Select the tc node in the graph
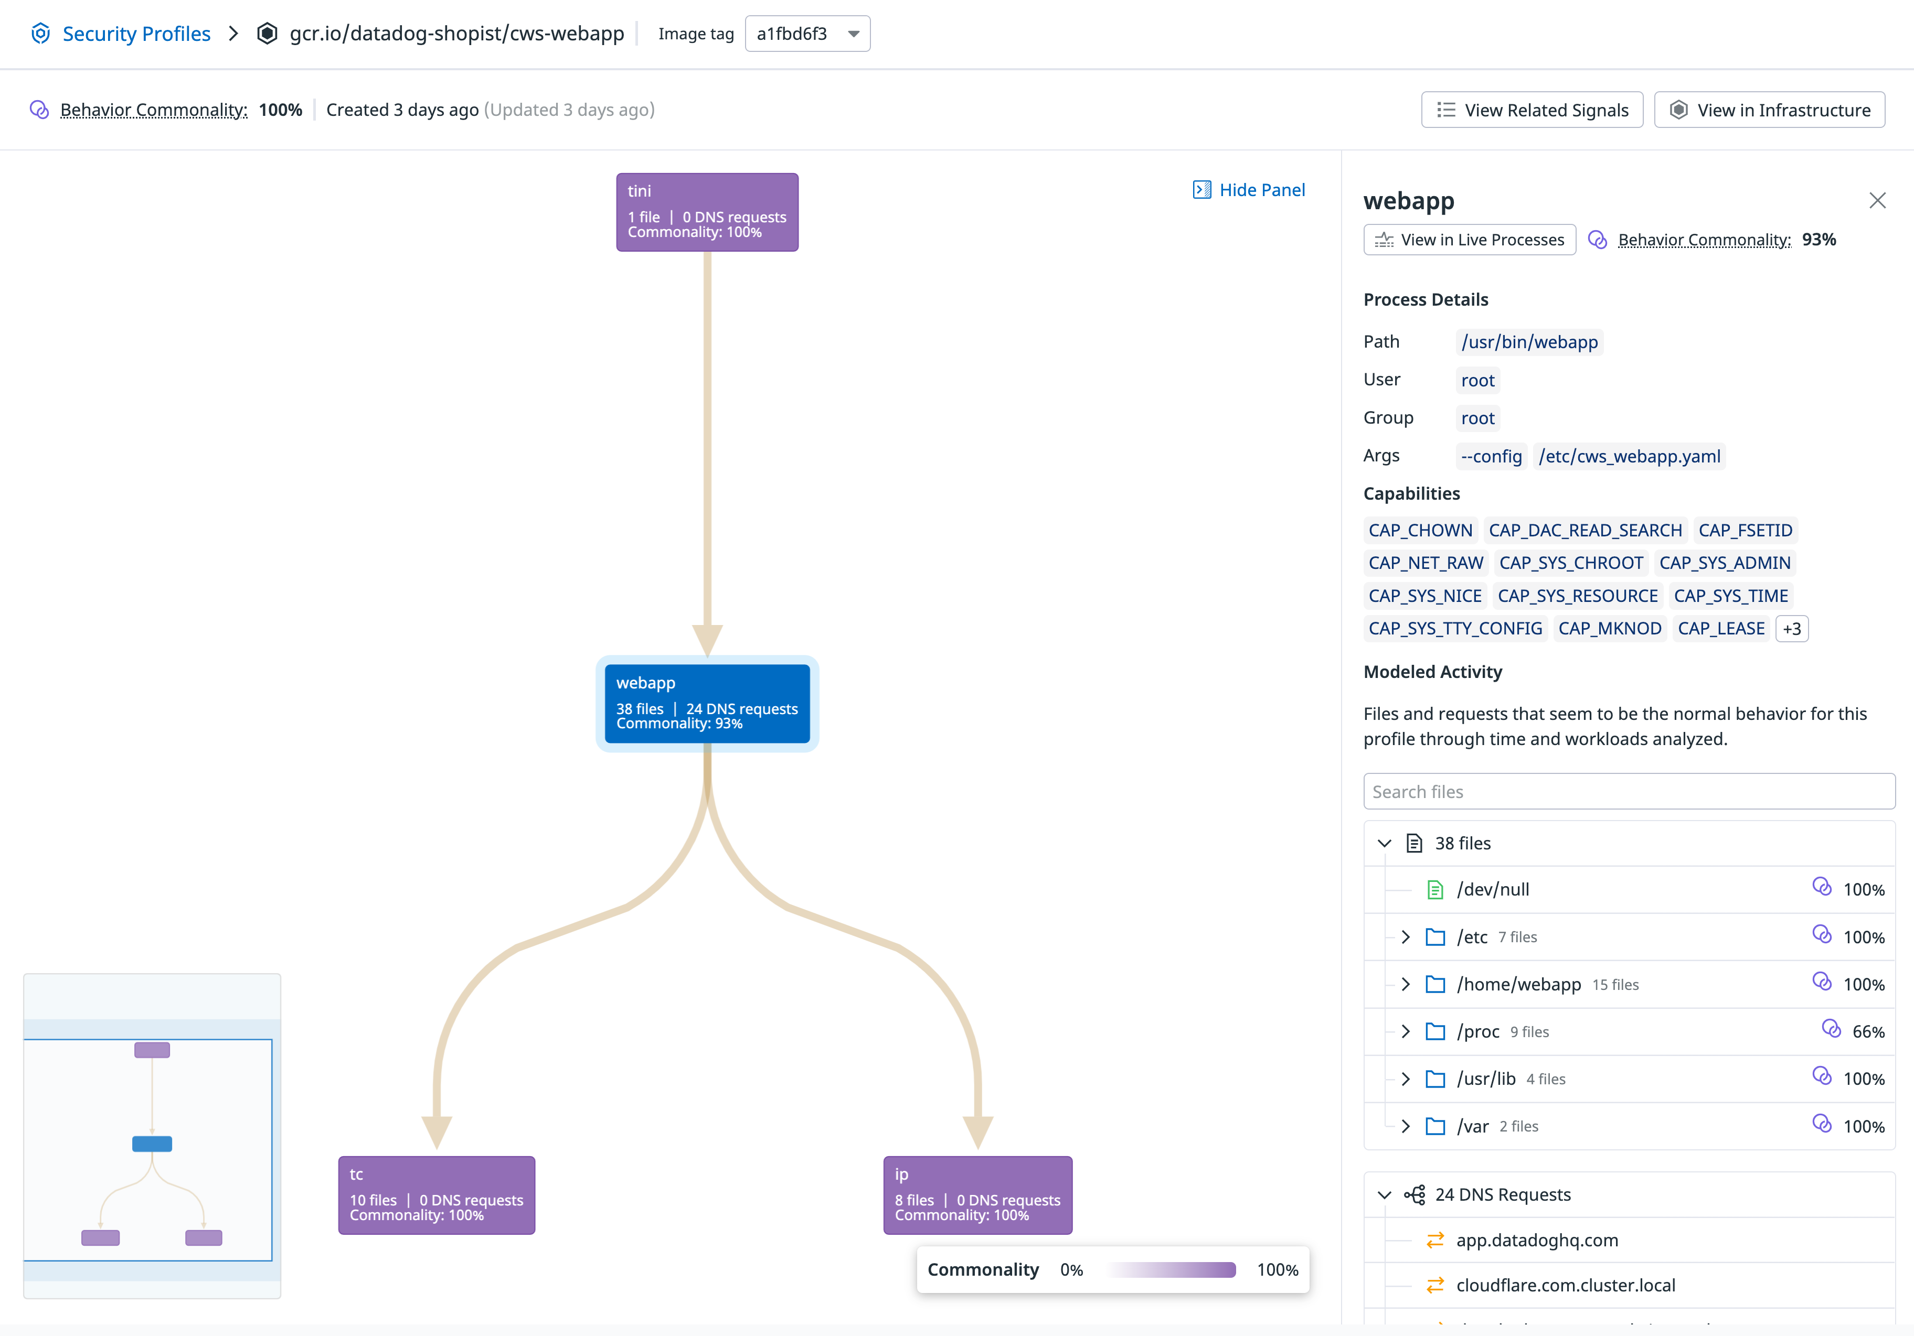Viewport: 1914px width, 1336px height. point(436,1194)
